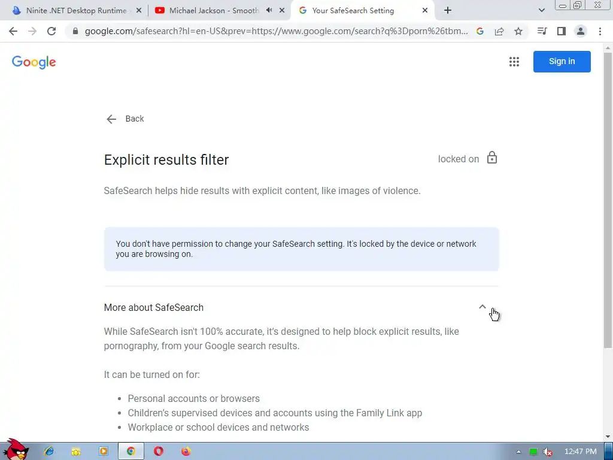Viewport: 613px width, 460px height.
Task: Click the 'It can be turned on for:' text
Action: pyautogui.click(x=151, y=375)
